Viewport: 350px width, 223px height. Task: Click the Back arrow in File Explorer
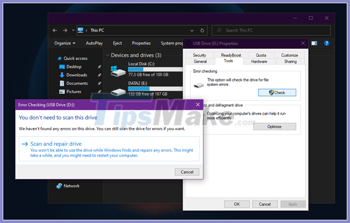[x=55, y=31]
